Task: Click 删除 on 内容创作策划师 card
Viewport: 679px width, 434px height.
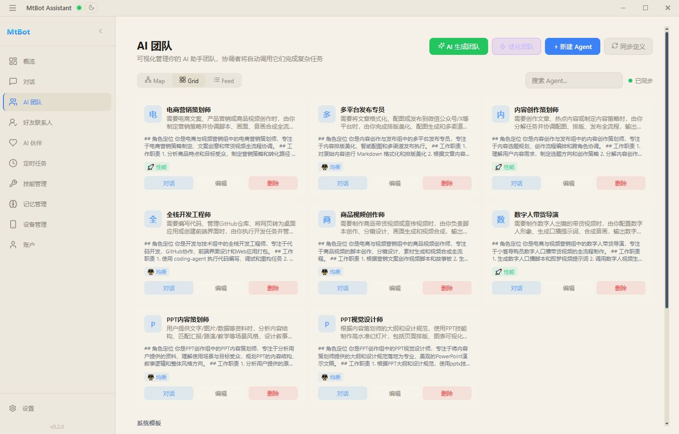Action: [621, 183]
